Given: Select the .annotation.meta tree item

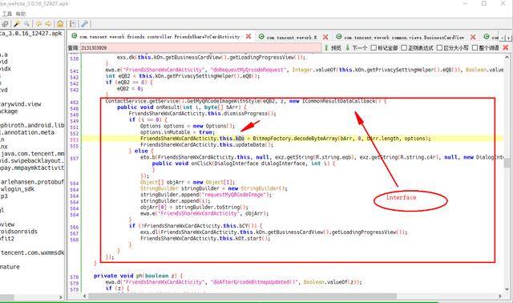Looking at the screenshot, I should (27, 132).
